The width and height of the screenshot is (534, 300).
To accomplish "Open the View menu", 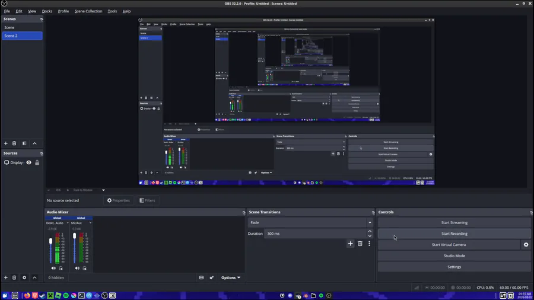I will pos(32,11).
